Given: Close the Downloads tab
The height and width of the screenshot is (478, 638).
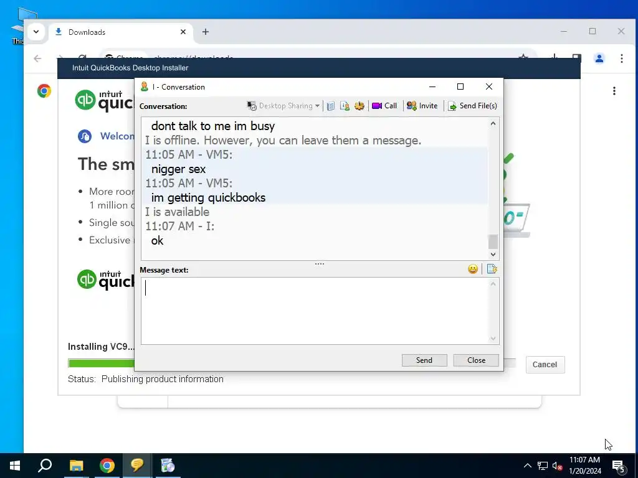Looking at the screenshot, I should click(x=183, y=32).
